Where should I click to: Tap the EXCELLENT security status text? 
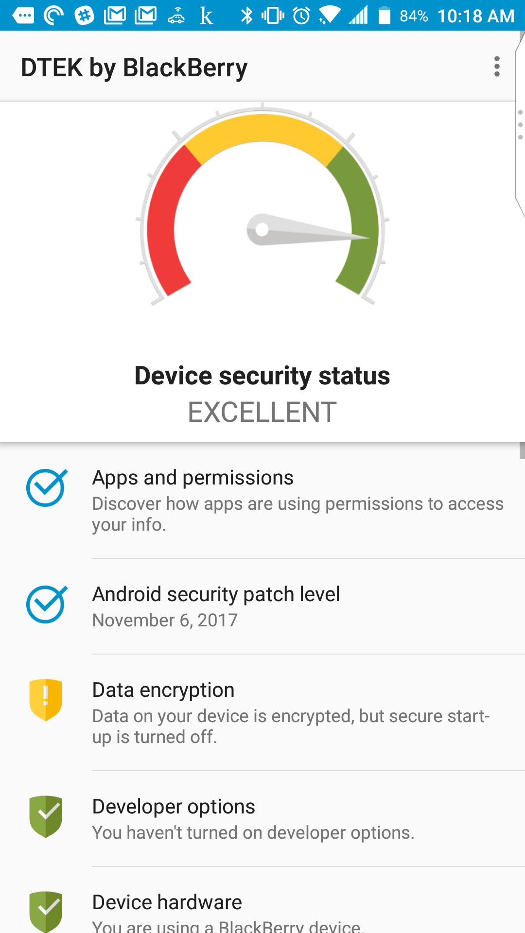pos(262,412)
